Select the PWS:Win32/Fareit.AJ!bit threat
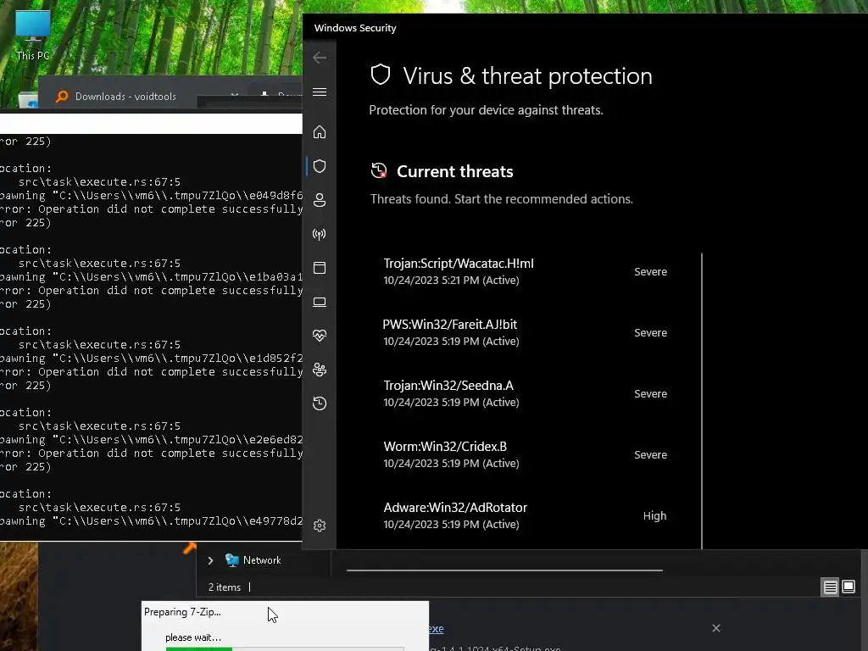Screen dimensions: 868x651 point(525,332)
